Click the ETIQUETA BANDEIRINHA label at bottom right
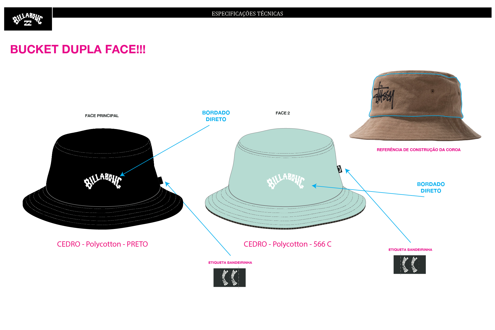The image size is (495, 330). (x=410, y=250)
